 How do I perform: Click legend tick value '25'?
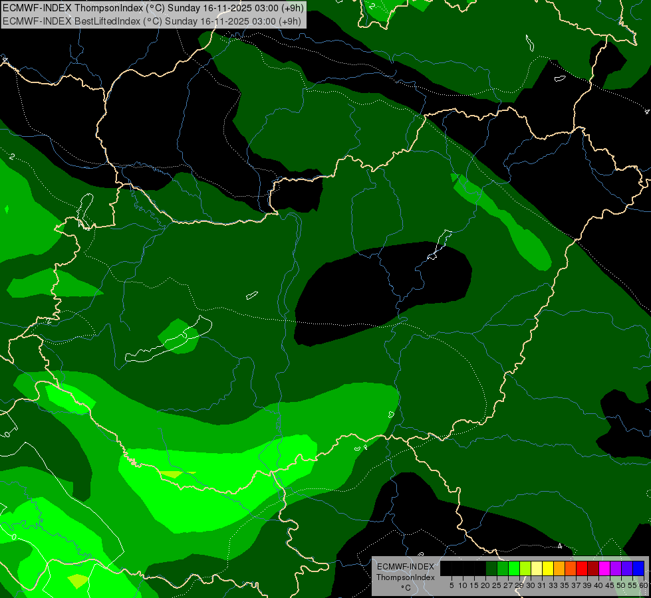coord(497,585)
